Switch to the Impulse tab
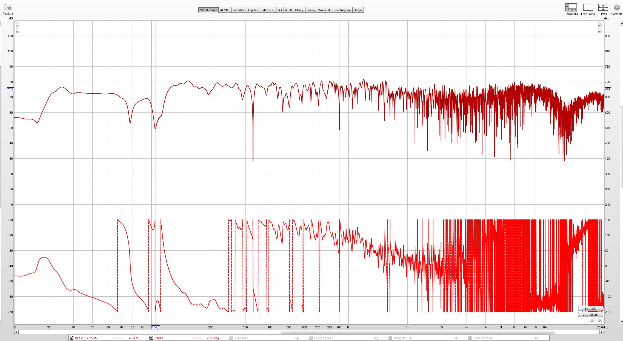The width and height of the screenshot is (623, 341). (x=253, y=10)
